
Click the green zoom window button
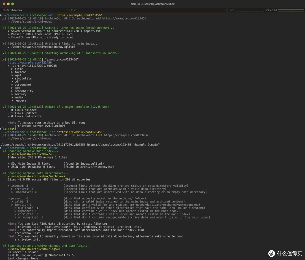click(12, 4)
